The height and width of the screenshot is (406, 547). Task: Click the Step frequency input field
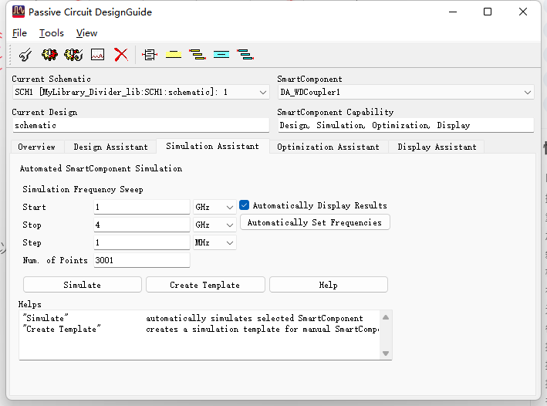click(142, 242)
